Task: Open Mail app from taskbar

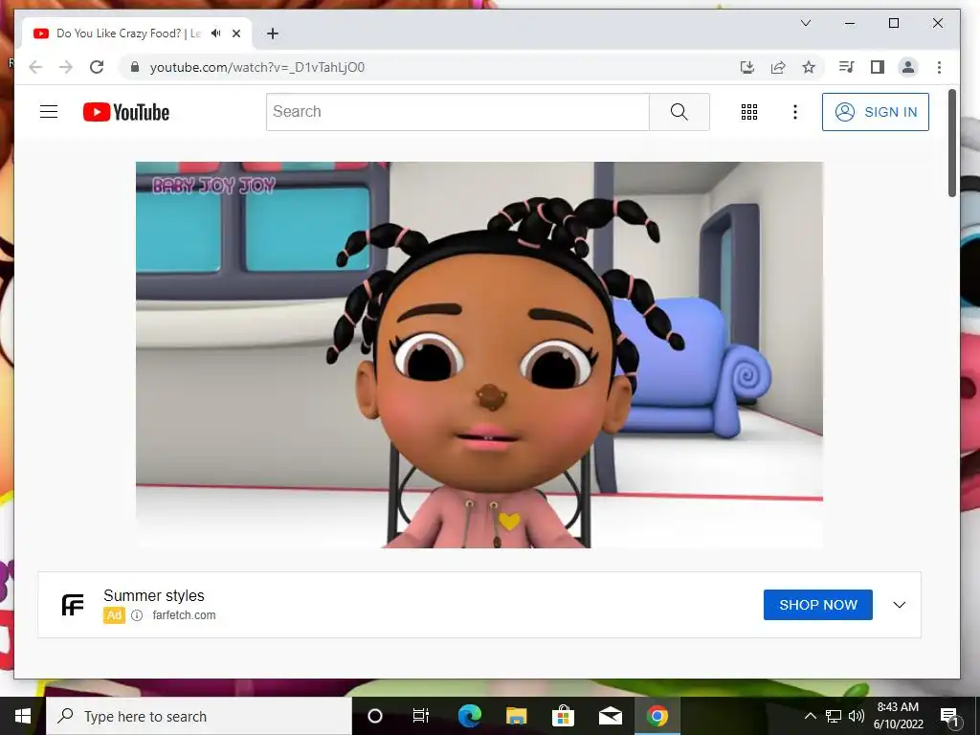Action: [611, 716]
